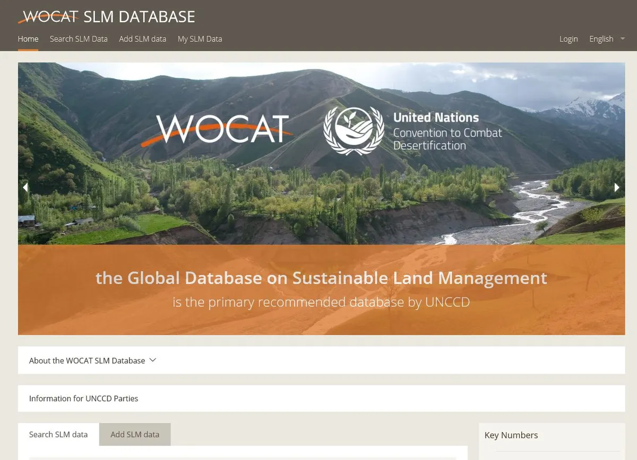The height and width of the screenshot is (460, 637).
Task: Click the caret arrow beside English
Action: pos(623,39)
